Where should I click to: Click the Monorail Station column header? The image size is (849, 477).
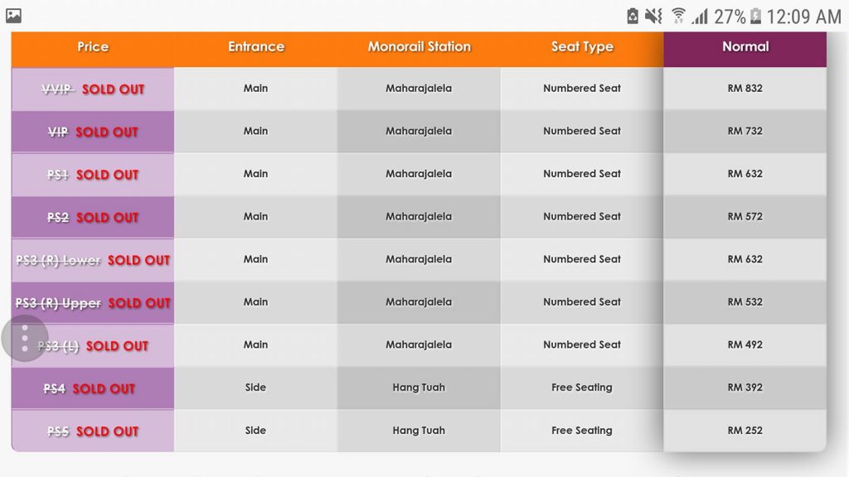point(419,47)
